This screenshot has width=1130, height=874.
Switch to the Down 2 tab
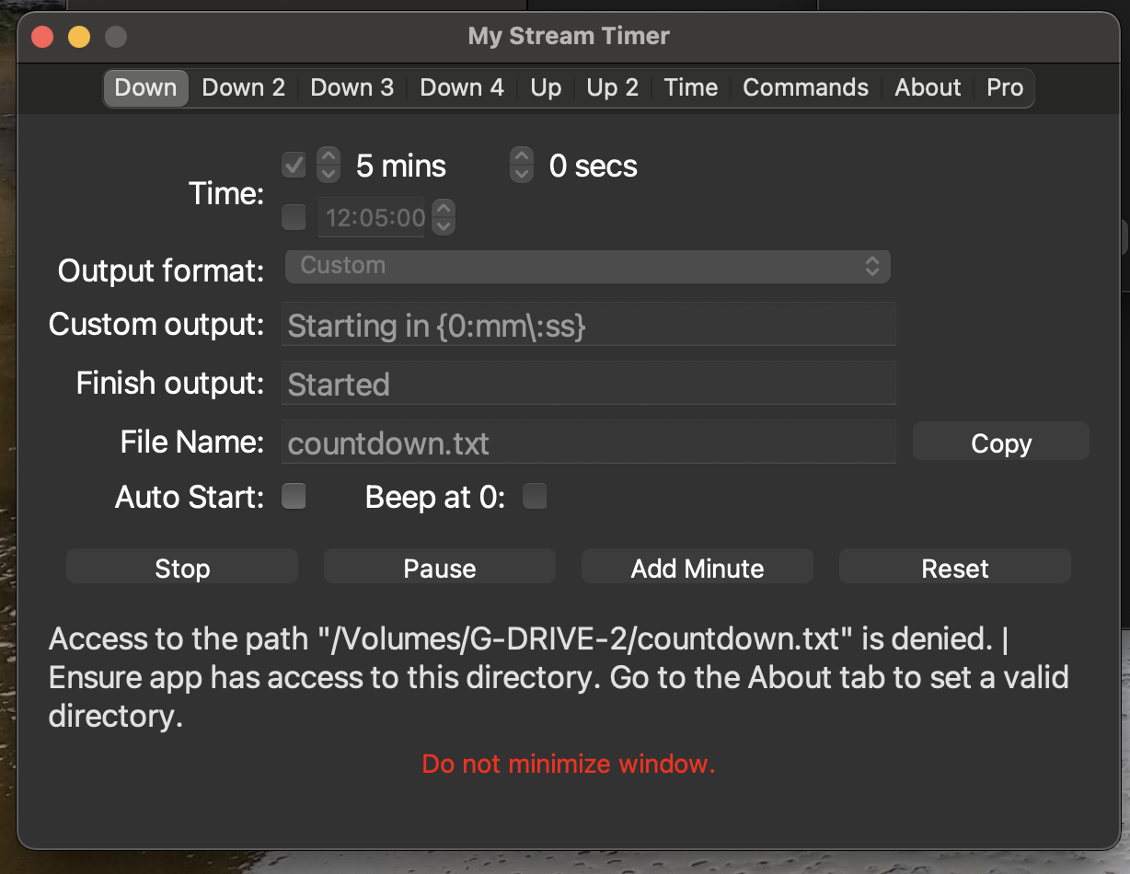point(243,87)
